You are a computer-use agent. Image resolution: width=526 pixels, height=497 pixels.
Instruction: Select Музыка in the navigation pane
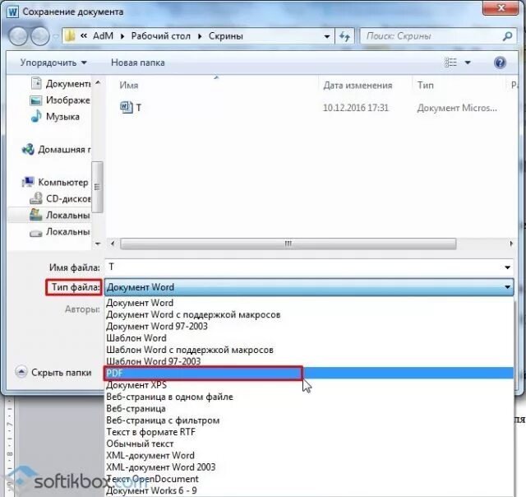tap(55, 117)
